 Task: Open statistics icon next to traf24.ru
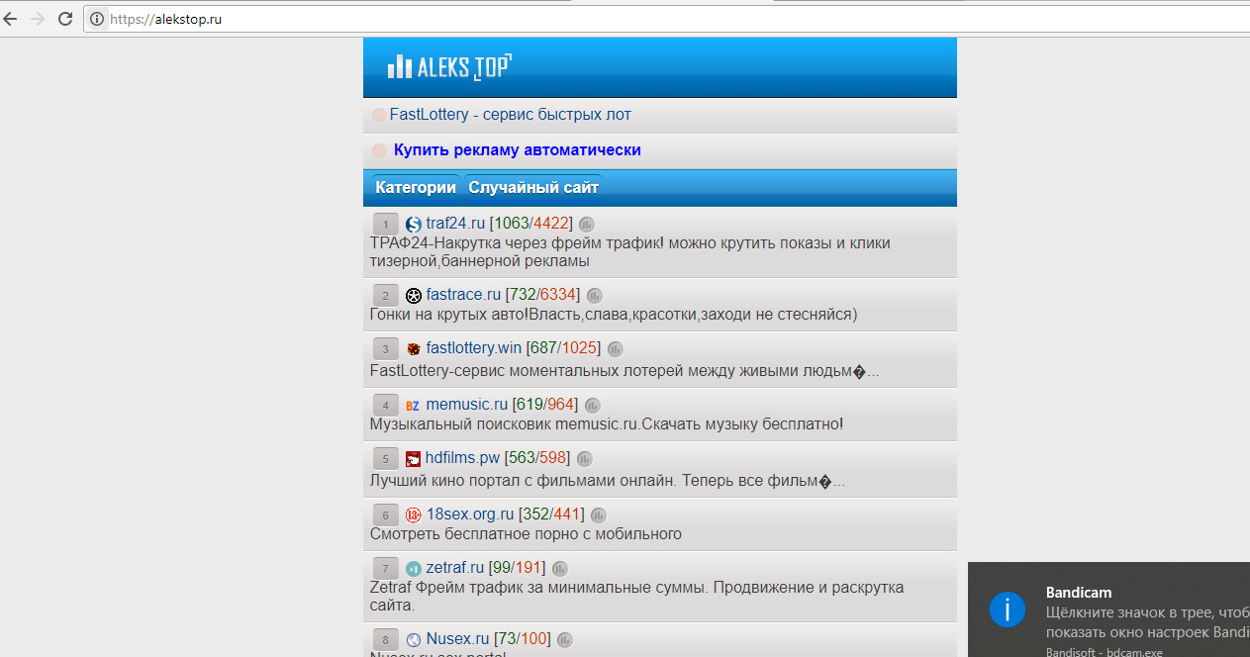pos(587,225)
